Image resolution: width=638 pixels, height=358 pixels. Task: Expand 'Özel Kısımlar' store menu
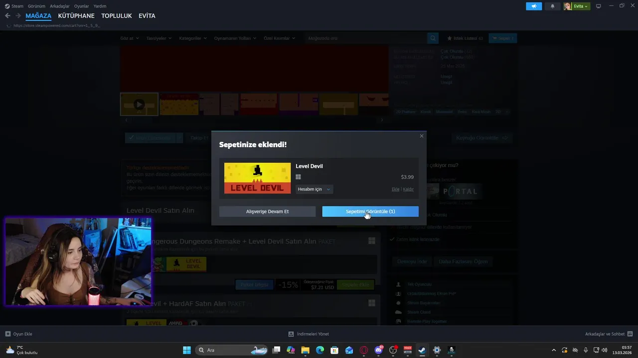click(x=279, y=38)
